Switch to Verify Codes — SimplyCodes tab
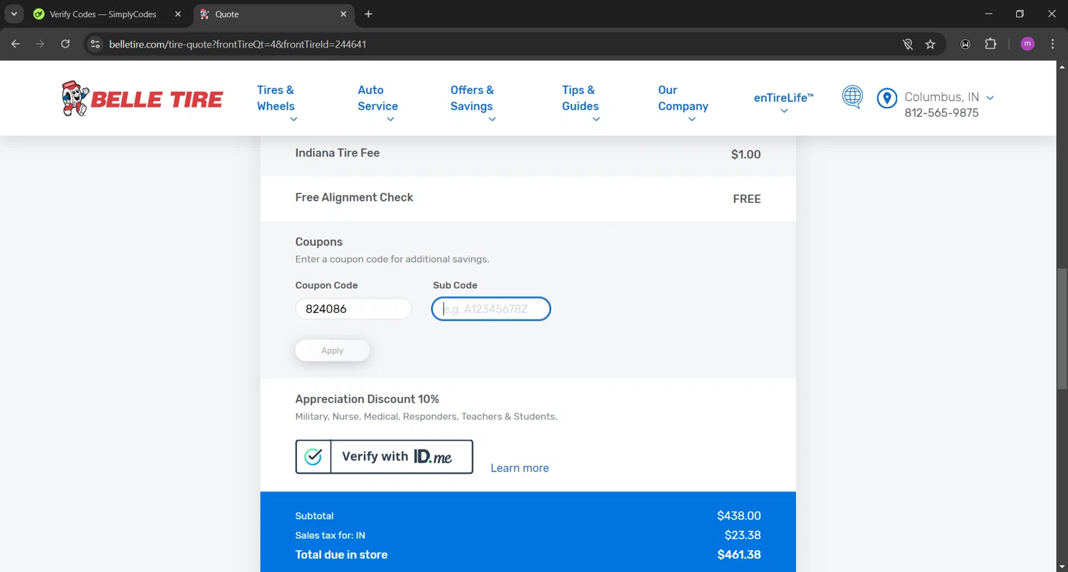This screenshot has height=572, width=1068. [x=103, y=14]
